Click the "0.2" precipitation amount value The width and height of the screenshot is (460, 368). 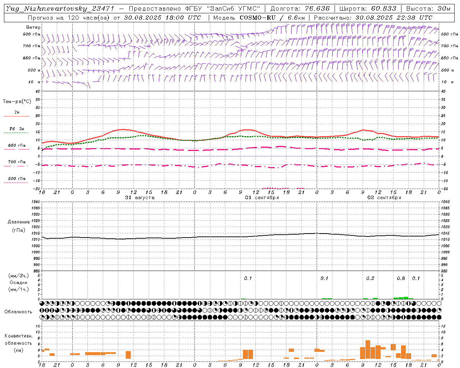(x=370, y=279)
